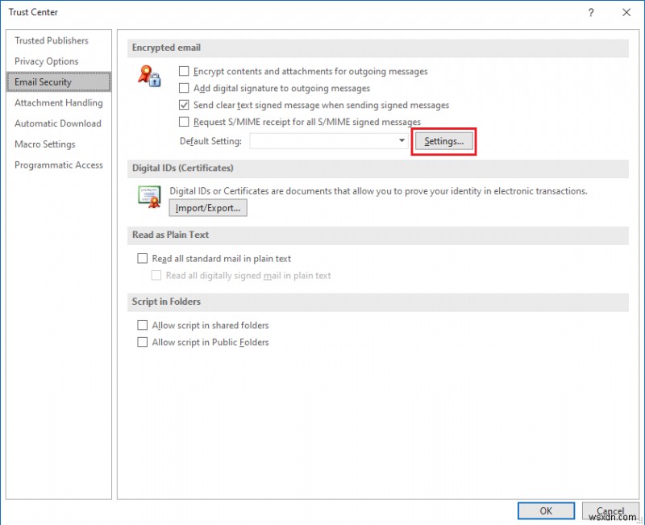Image resolution: width=645 pixels, height=525 pixels.
Task: Switch to Macro Settings section
Action: [46, 144]
